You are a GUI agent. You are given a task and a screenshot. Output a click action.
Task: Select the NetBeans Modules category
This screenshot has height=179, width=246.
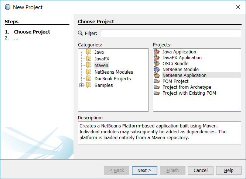tap(114, 72)
